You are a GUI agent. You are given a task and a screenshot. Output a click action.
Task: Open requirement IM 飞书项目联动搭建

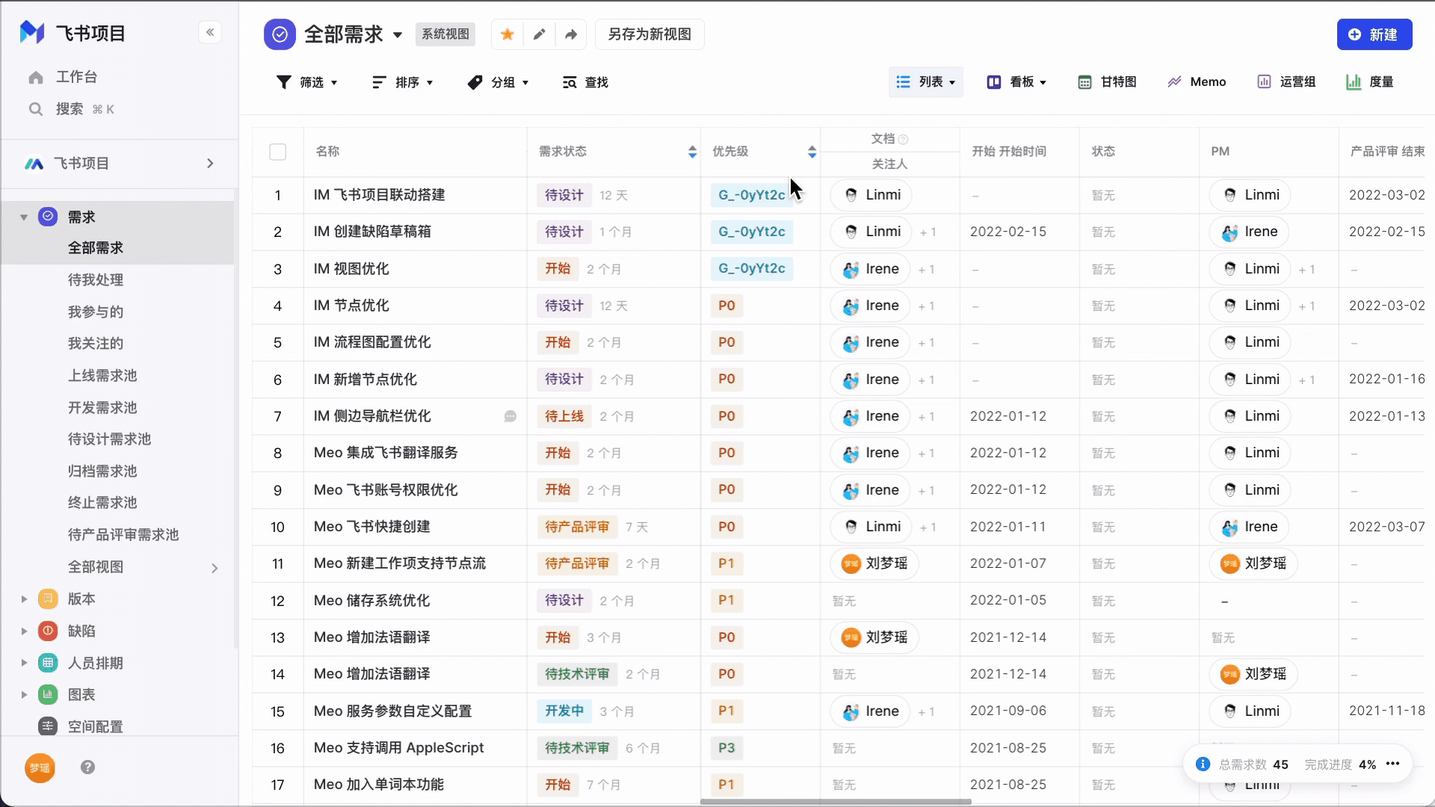[379, 195]
